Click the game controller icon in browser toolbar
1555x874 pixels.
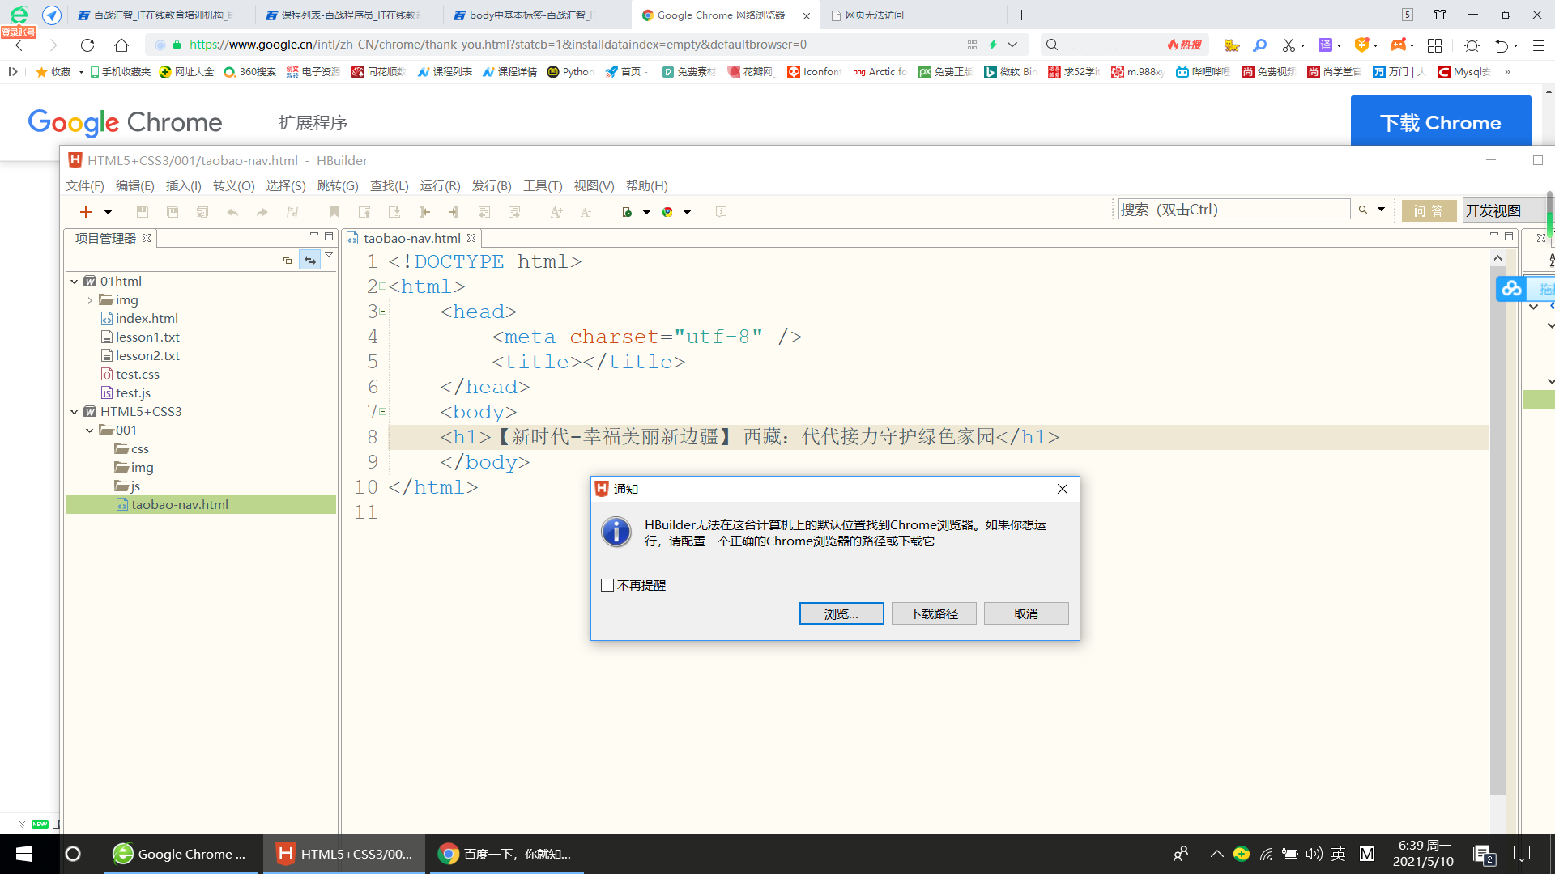tap(1399, 45)
